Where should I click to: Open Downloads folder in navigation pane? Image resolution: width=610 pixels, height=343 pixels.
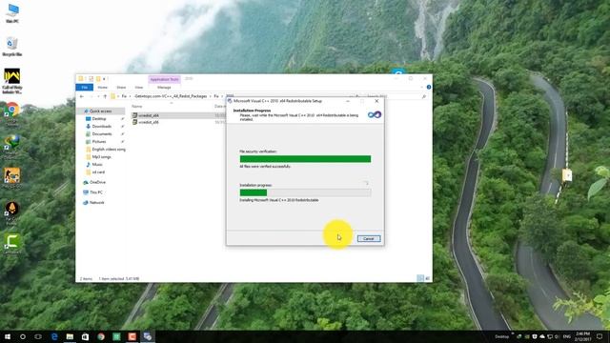102,127
